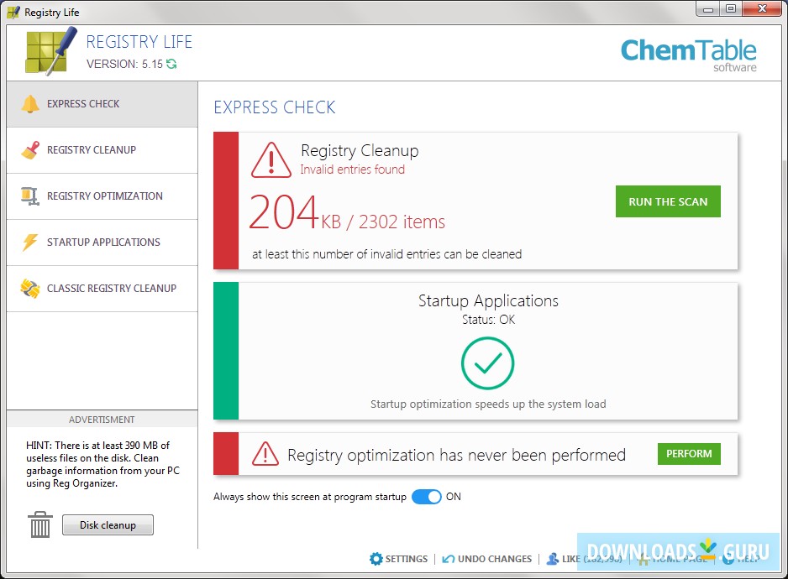Screen dimensions: 788x579
Task: Click the trash can icon
Action: pyautogui.click(x=40, y=524)
